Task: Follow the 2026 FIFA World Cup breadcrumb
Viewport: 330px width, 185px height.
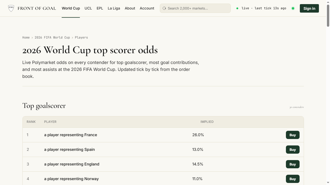Action: pos(52,38)
